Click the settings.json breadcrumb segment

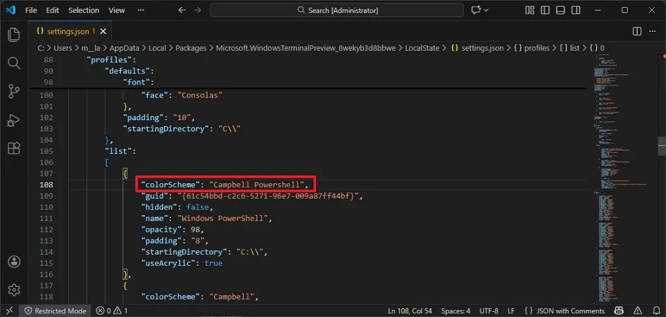click(478, 48)
